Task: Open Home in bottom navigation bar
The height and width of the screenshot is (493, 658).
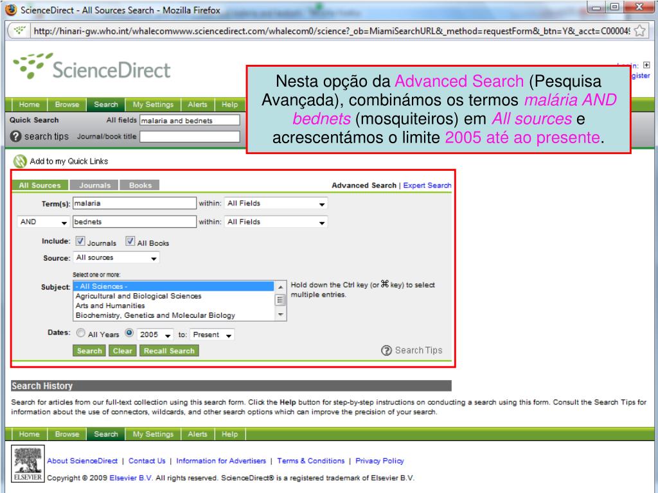Action: [x=29, y=434]
